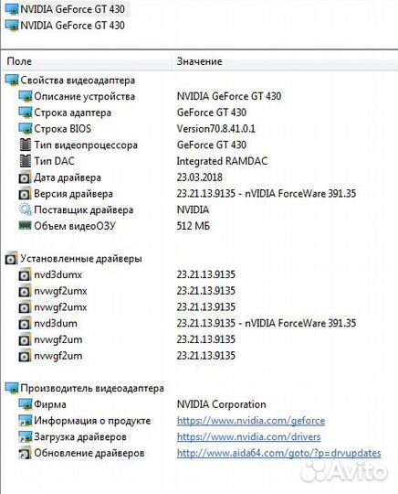Click the Поле column header
Image resolution: width=398 pixels, height=494 pixels.
click(19, 61)
